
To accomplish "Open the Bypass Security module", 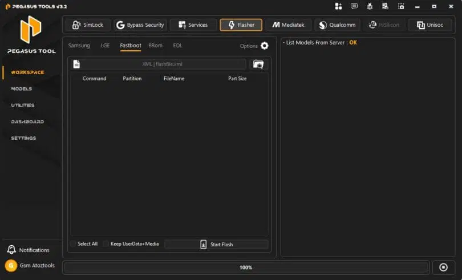I will pos(140,25).
